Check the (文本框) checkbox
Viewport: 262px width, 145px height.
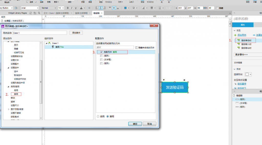tap(101, 60)
